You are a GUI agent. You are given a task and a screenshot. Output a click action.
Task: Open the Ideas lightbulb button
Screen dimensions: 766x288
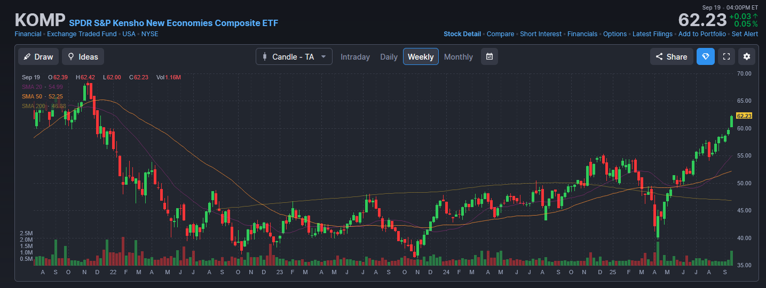[x=83, y=56]
